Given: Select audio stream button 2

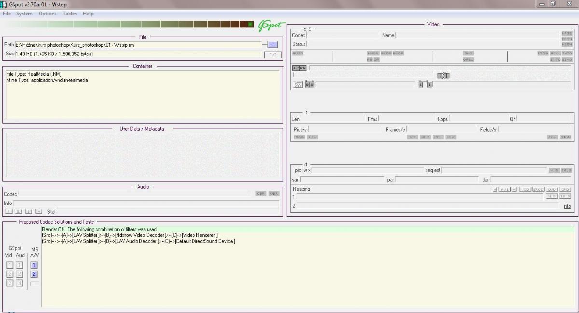Looking at the screenshot, I should coord(19,211).
